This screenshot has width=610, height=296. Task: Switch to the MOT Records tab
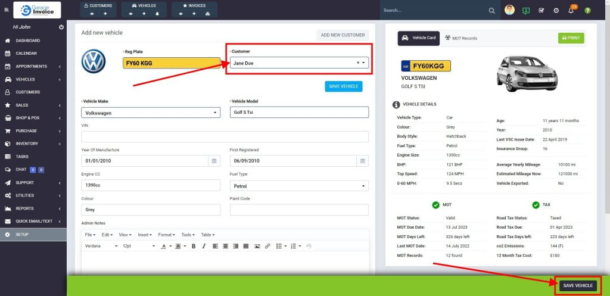pyautogui.click(x=461, y=38)
